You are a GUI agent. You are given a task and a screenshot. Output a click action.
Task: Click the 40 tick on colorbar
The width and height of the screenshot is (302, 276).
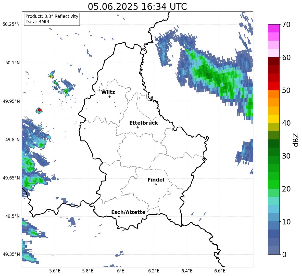tap(286, 123)
